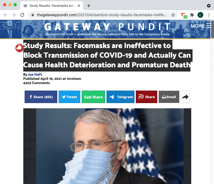Reload the current page
Image resolution: width=214 pixels, height=184 pixels.
pos(22,15)
